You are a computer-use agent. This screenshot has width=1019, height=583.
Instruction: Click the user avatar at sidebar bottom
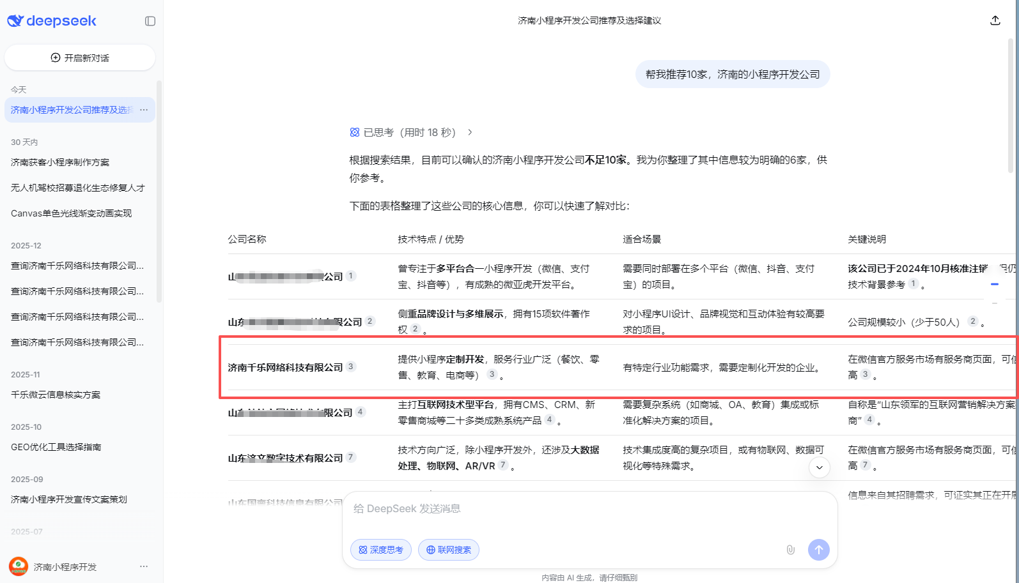pos(19,566)
